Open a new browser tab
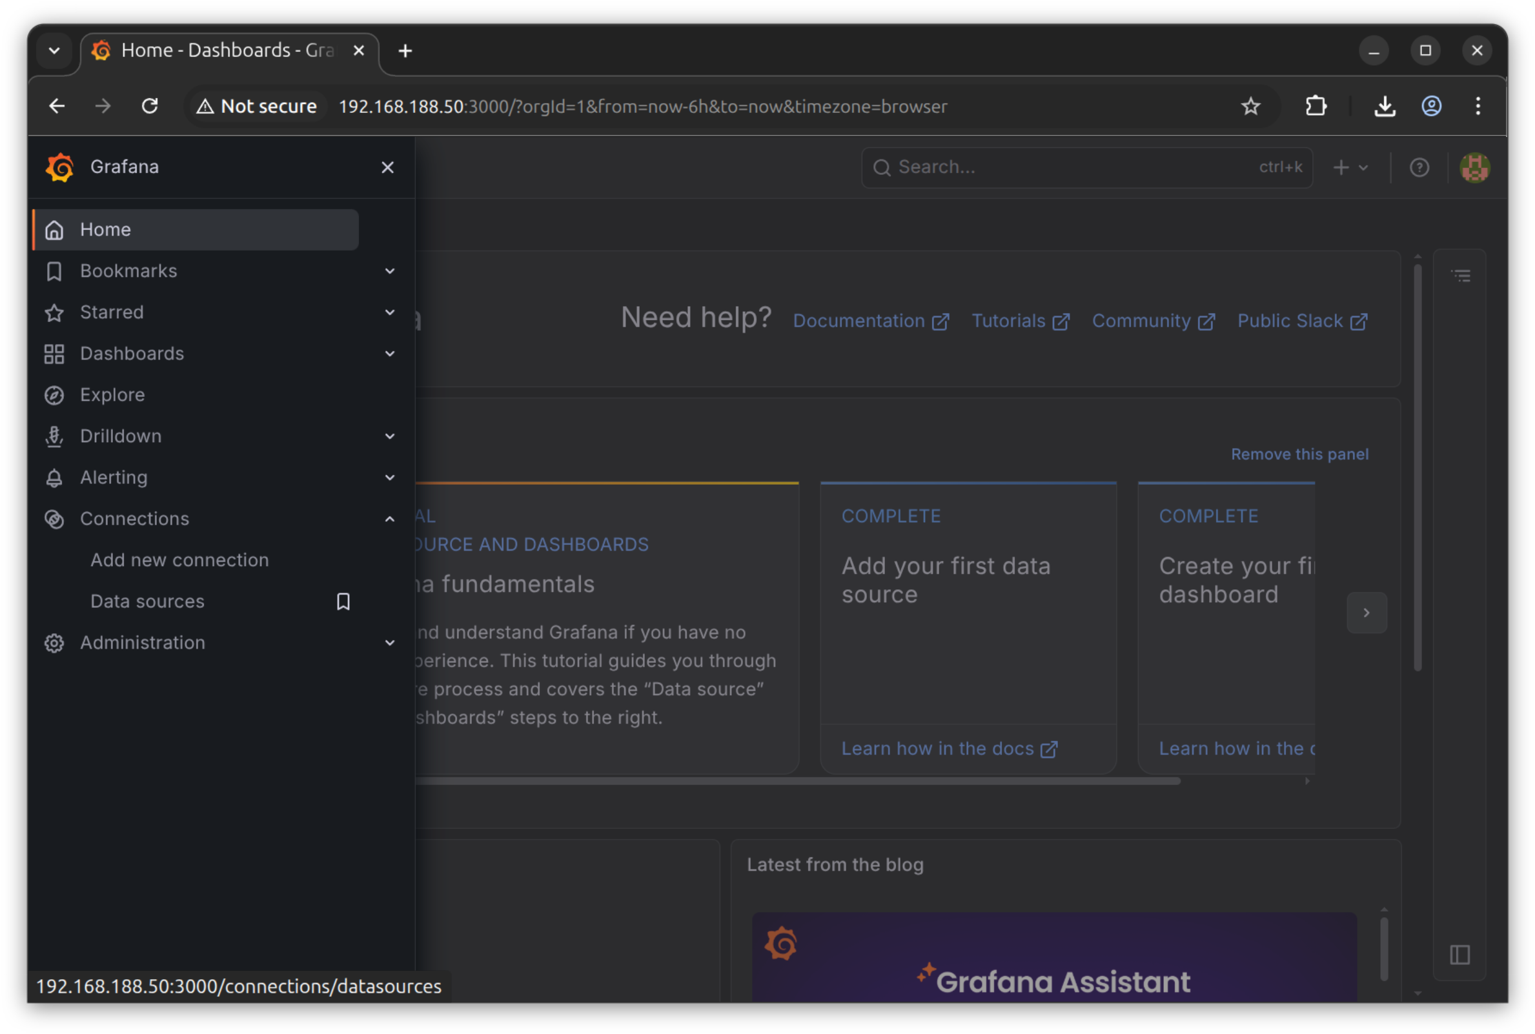The width and height of the screenshot is (1535, 1034). (x=405, y=51)
